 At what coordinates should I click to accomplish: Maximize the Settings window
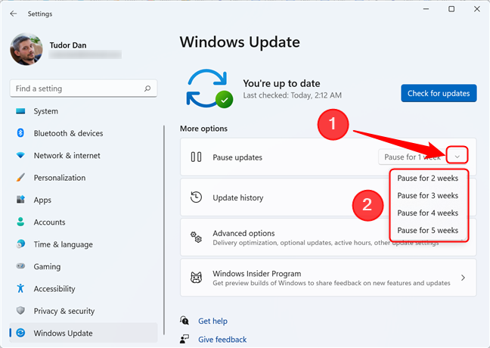click(x=451, y=9)
